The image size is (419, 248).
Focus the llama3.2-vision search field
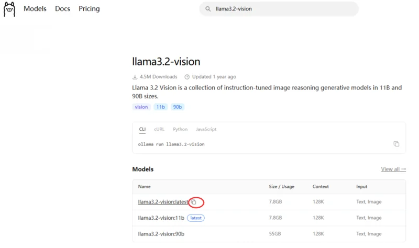[x=279, y=9]
